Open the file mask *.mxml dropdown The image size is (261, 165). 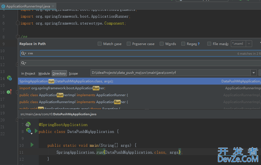[x=249, y=44]
